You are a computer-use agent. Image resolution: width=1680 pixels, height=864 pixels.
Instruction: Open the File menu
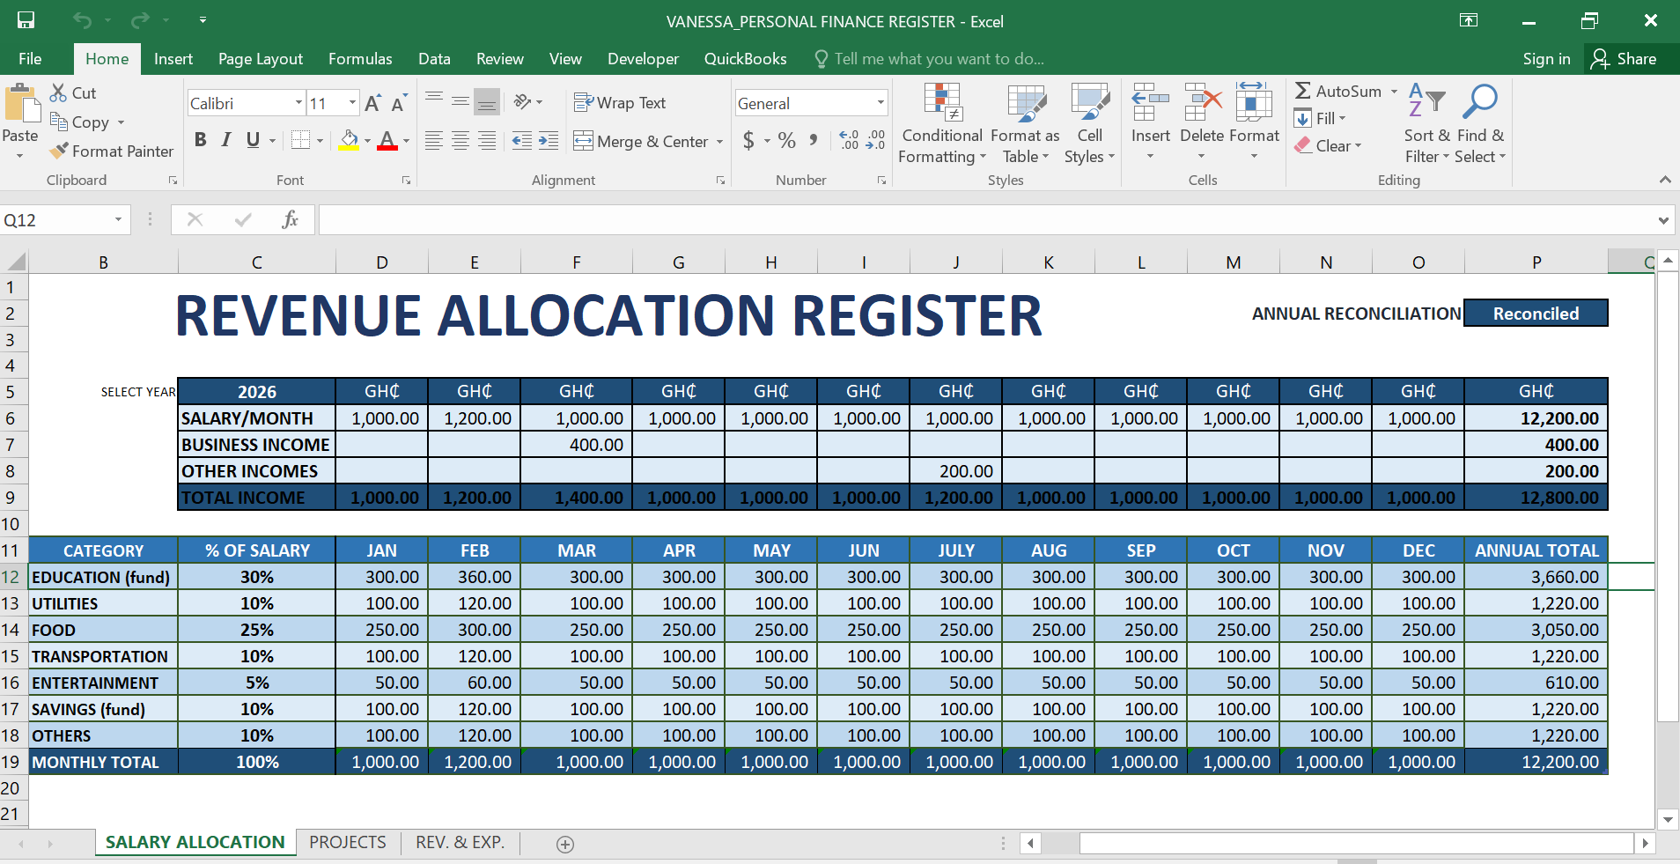coord(30,59)
